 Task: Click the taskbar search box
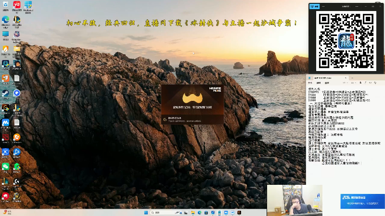point(166,213)
